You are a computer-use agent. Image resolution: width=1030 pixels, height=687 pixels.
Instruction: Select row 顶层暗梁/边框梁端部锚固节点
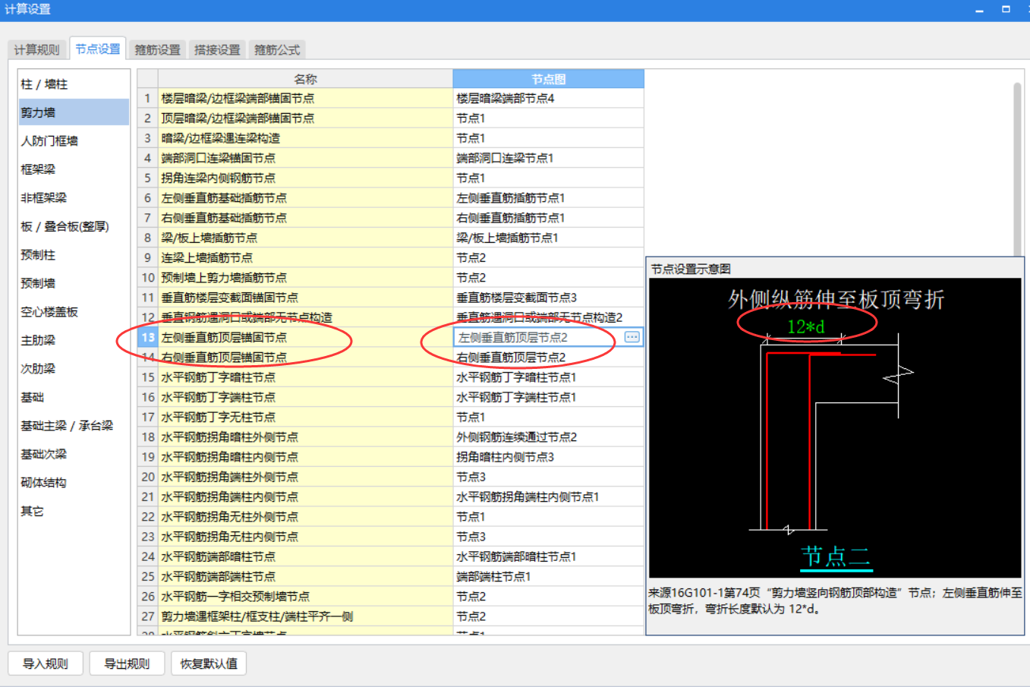click(305, 118)
